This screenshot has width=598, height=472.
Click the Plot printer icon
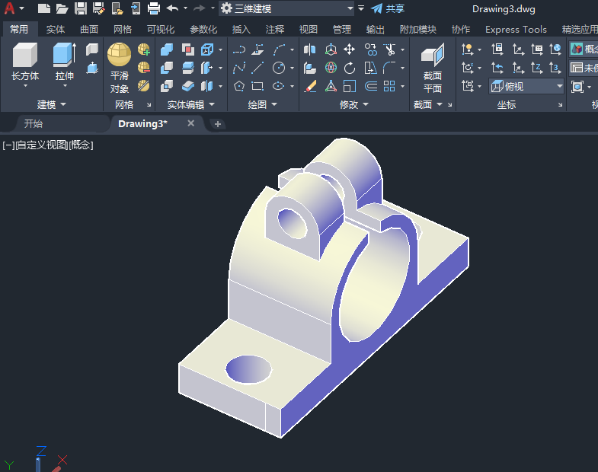(153, 8)
